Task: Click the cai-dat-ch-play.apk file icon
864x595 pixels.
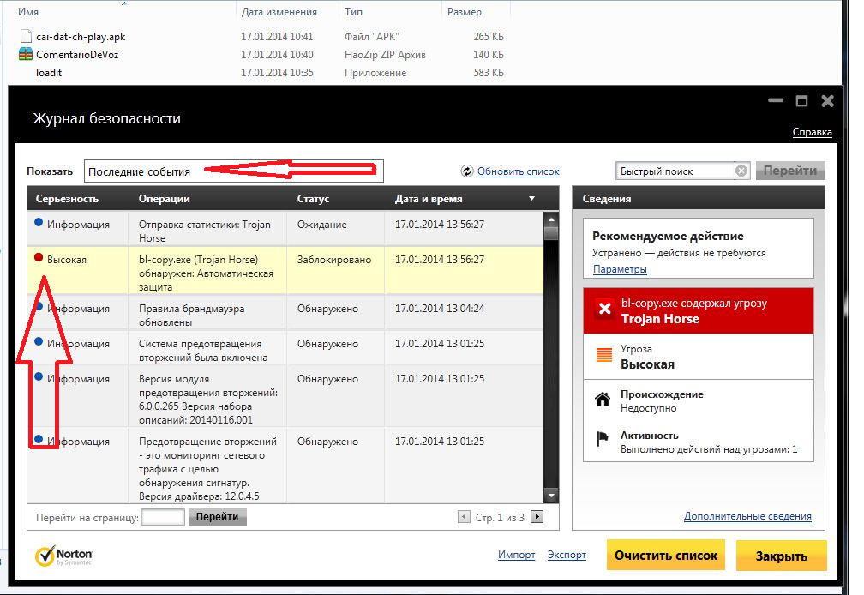Action: pyautogui.click(x=26, y=36)
